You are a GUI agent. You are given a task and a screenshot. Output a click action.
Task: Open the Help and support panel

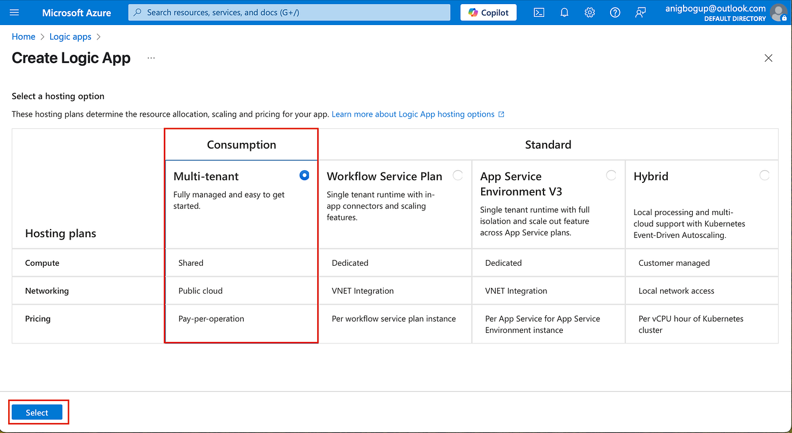pyautogui.click(x=615, y=12)
